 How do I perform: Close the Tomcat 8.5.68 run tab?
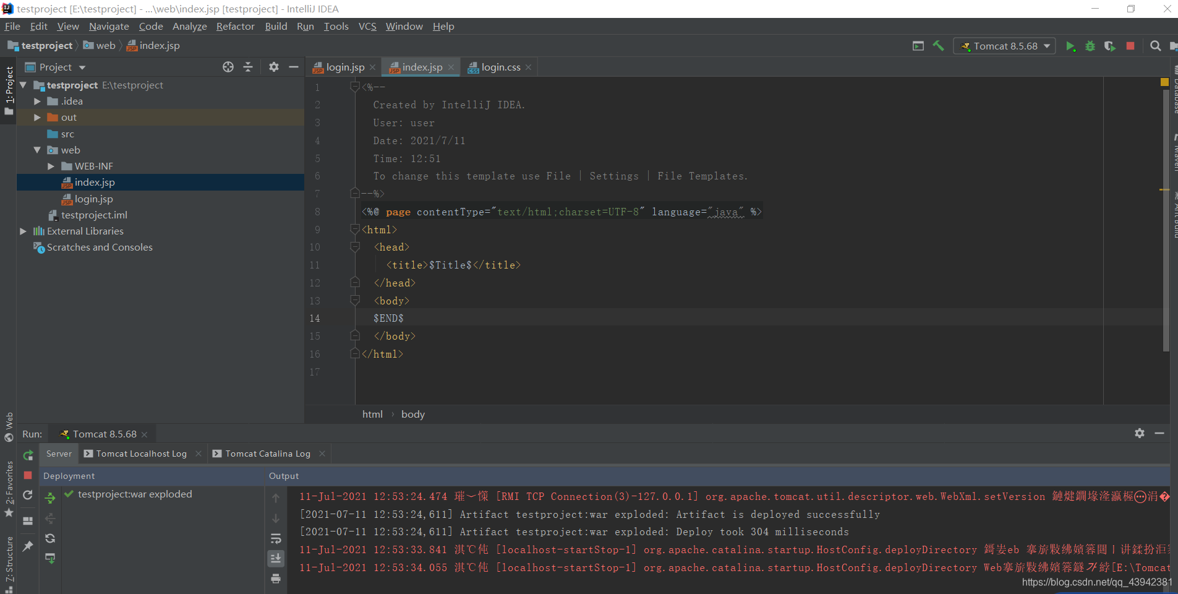pyautogui.click(x=145, y=434)
